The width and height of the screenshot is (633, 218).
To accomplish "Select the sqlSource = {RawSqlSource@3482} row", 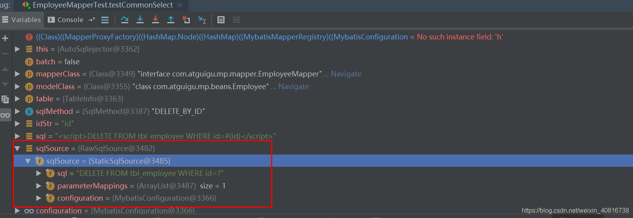I will (323, 149).
